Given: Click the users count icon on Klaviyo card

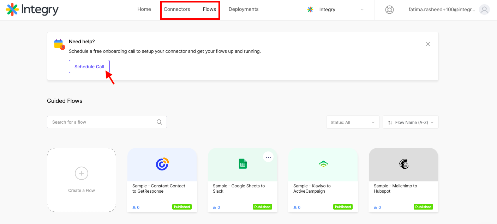Looking at the screenshot, I should [295, 207].
